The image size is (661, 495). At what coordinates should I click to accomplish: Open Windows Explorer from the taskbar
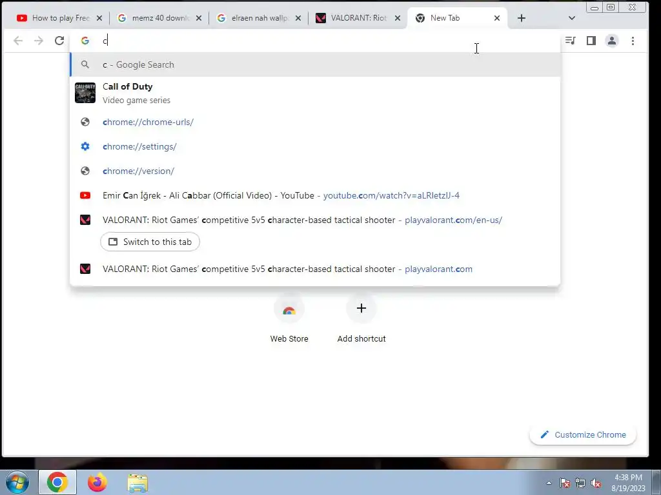pos(138,483)
